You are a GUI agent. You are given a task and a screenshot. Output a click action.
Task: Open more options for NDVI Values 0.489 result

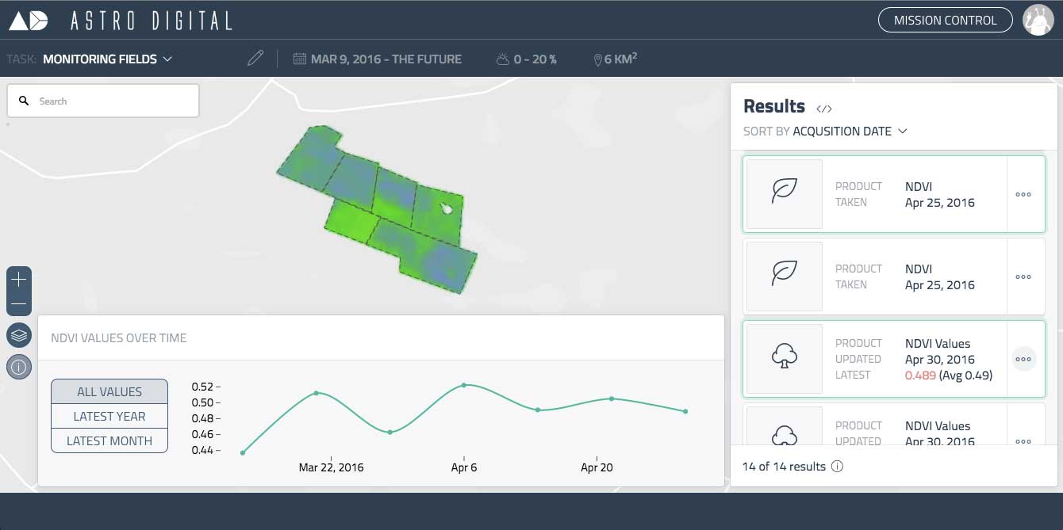pyautogui.click(x=1023, y=359)
